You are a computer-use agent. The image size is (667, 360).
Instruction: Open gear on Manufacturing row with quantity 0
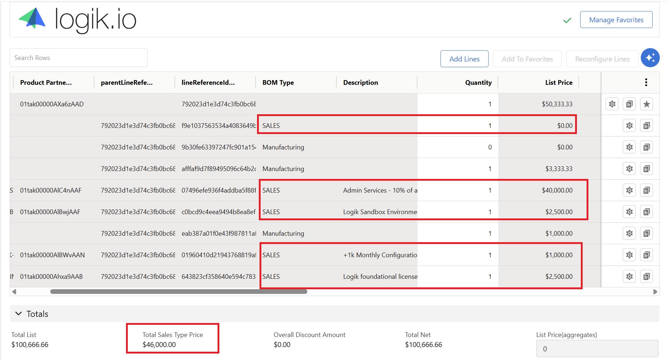629,147
